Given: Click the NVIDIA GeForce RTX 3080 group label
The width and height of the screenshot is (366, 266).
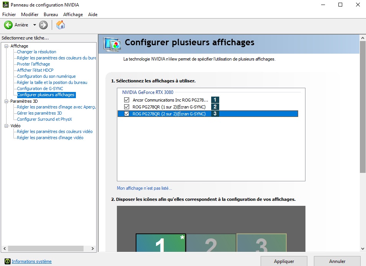Looking at the screenshot, I should [148, 92].
